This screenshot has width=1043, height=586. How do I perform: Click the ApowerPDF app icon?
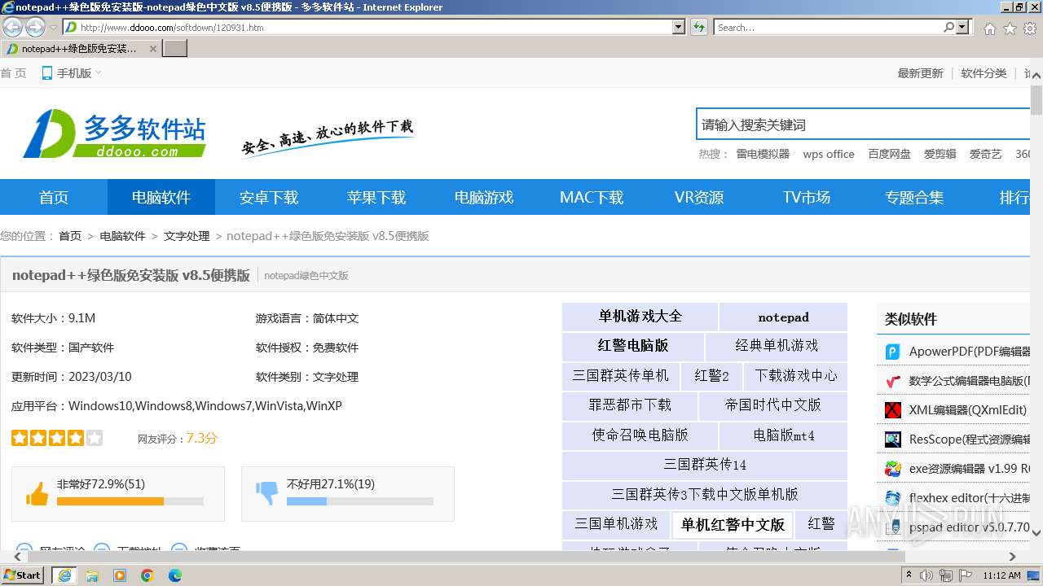(x=893, y=352)
